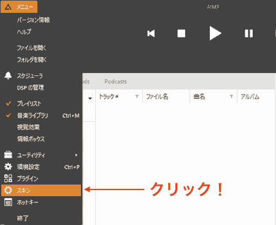Sort by トラック # column header

pos(109,96)
